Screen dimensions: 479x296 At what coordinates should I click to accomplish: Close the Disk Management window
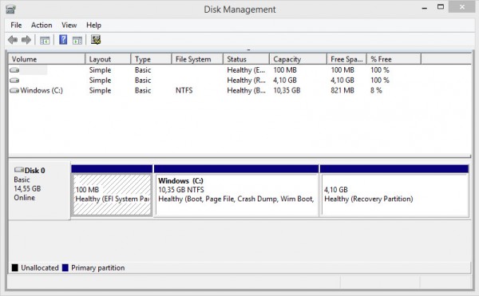pos(462,7)
